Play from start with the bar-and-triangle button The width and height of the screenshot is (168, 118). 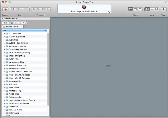pyautogui.click(x=34, y=9)
